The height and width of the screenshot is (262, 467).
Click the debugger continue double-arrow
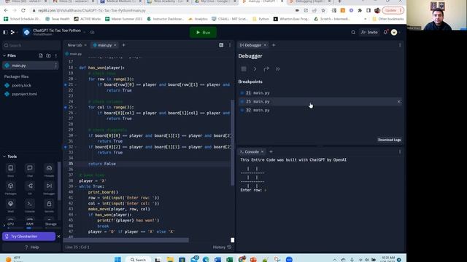[x=277, y=69]
